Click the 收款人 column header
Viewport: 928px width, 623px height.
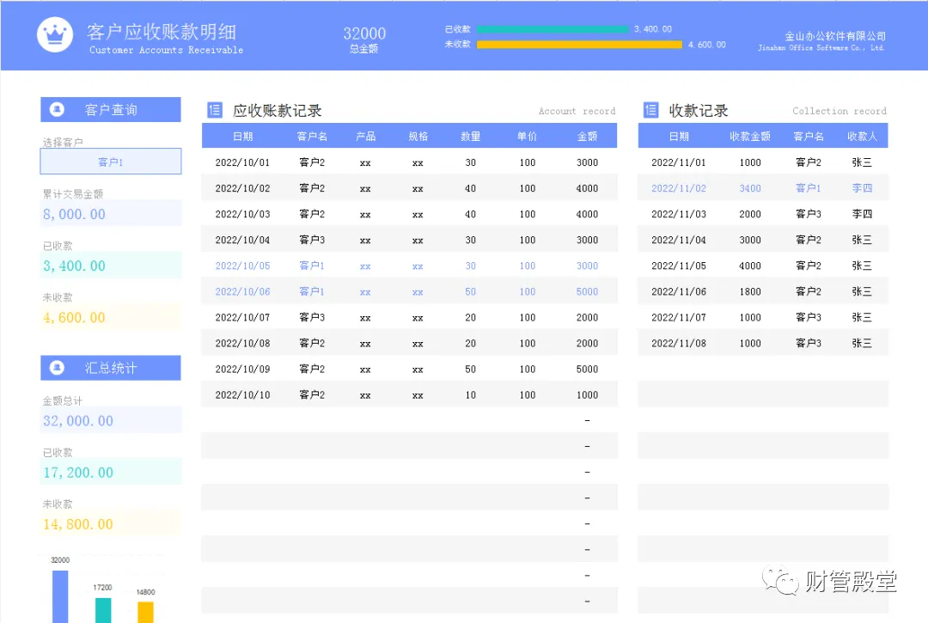pos(862,136)
